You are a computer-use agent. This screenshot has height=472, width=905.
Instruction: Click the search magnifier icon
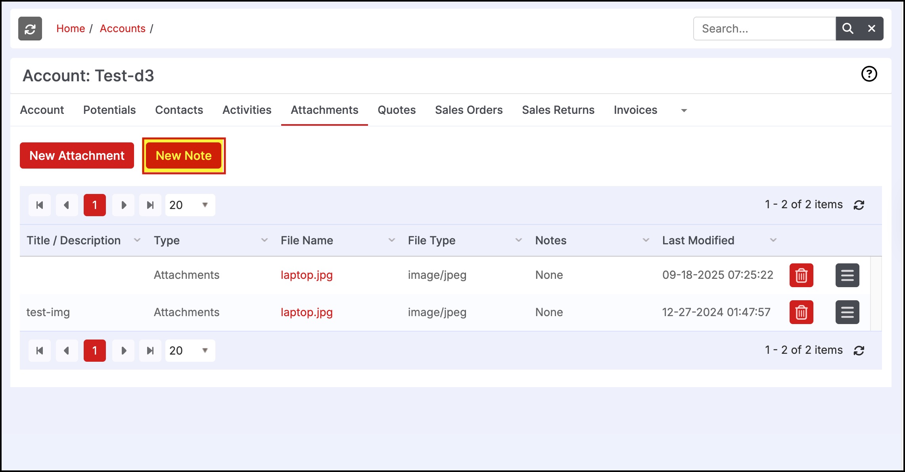(x=847, y=29)
